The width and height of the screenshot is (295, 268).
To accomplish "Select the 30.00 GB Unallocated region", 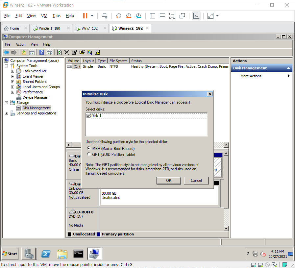I will click(x=160, y=195).
